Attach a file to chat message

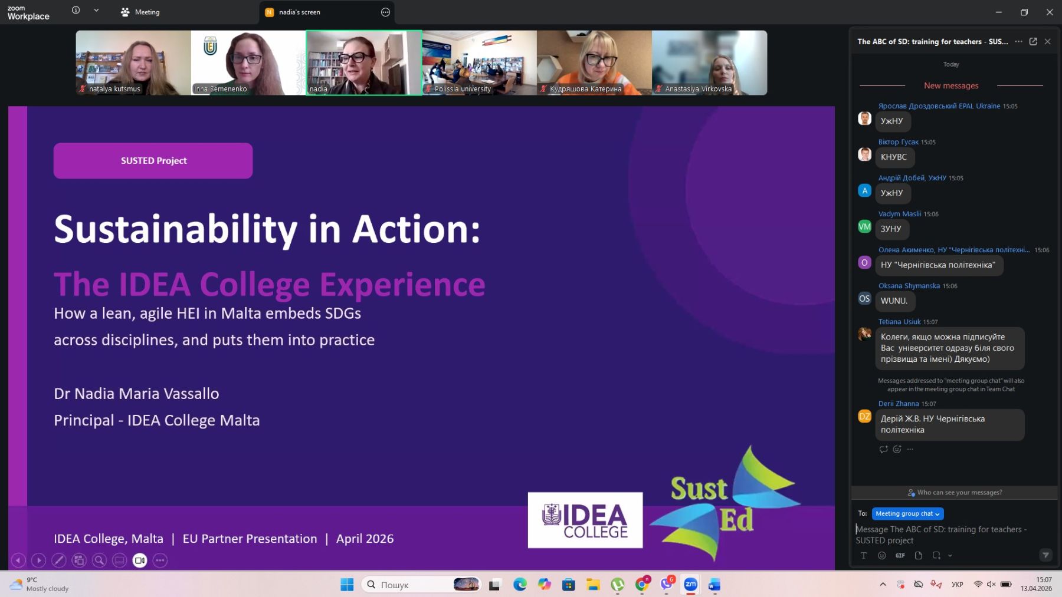tap(919, 556)
